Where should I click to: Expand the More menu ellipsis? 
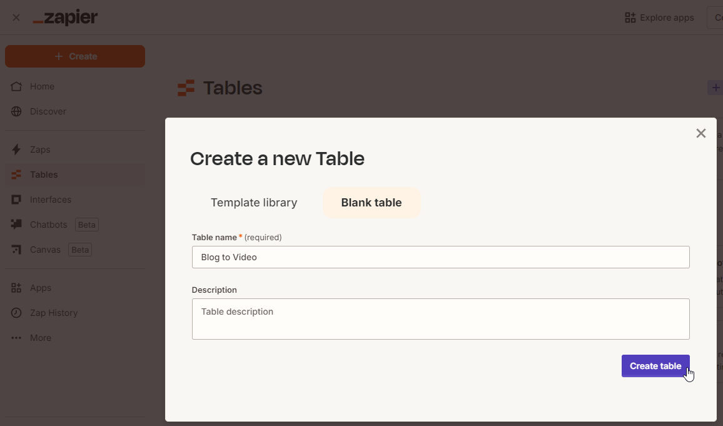coord(17,338)
